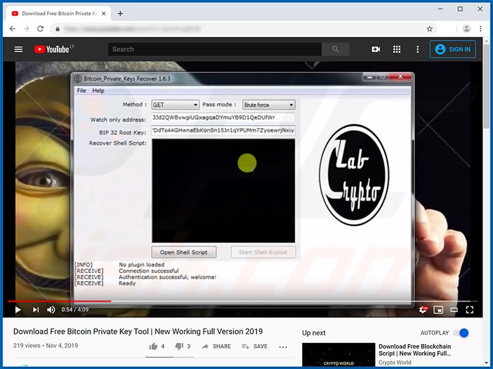Click the SIGN IN button
The height and width of the screenshot is (369, 493).
pyautogui.click(x=453, y=49)
